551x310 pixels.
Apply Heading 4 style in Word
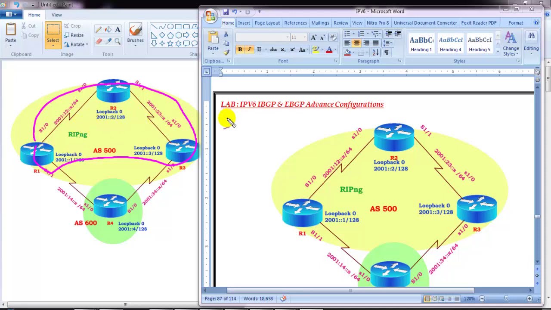click(450, 43)
